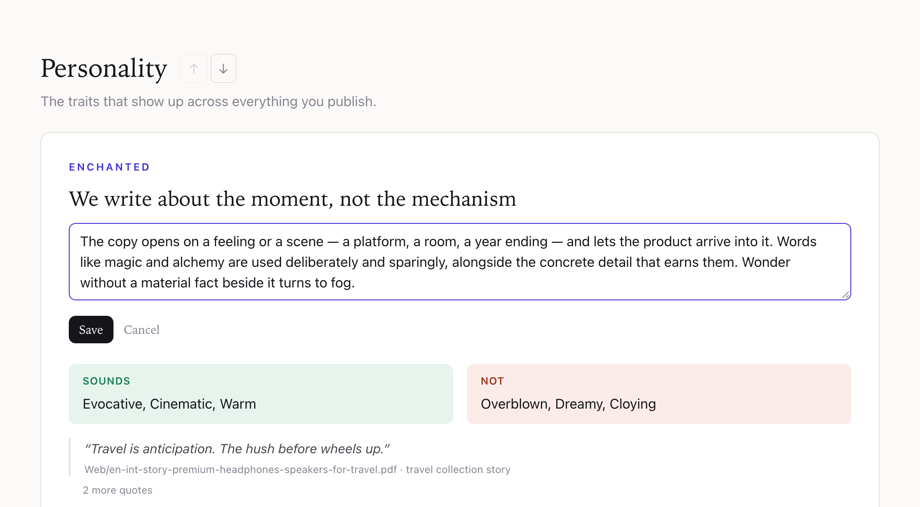Click the word 'Evocative' in Sounds list
The image size is (920, 507).
[x=113, y=404]
